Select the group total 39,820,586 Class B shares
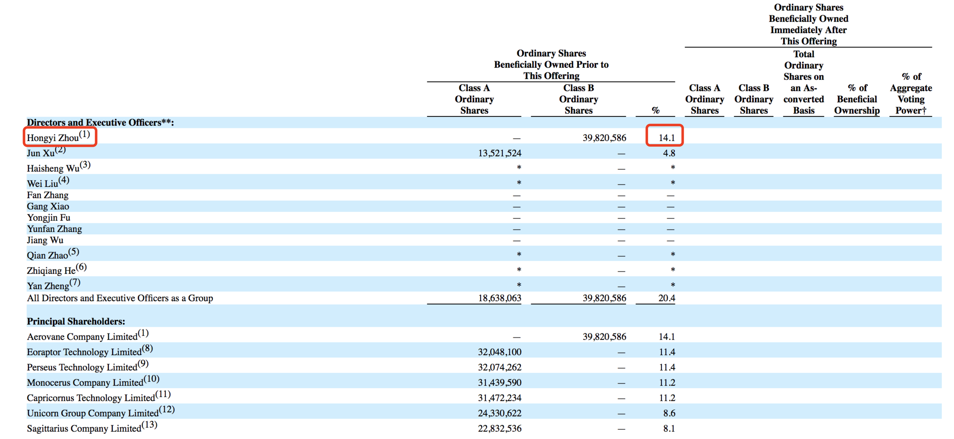The height and width of the screenshot is (439, 954). (604, 298)
